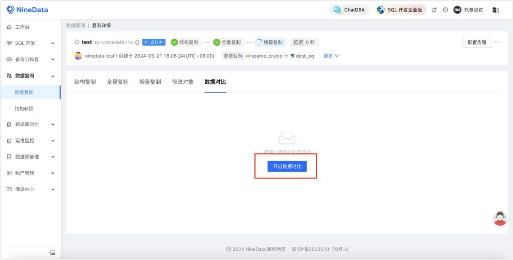Click the 复制详情 breadcrumb text
Image resolution: width=513 pixels, height=260 pixels.
point(101,25)
